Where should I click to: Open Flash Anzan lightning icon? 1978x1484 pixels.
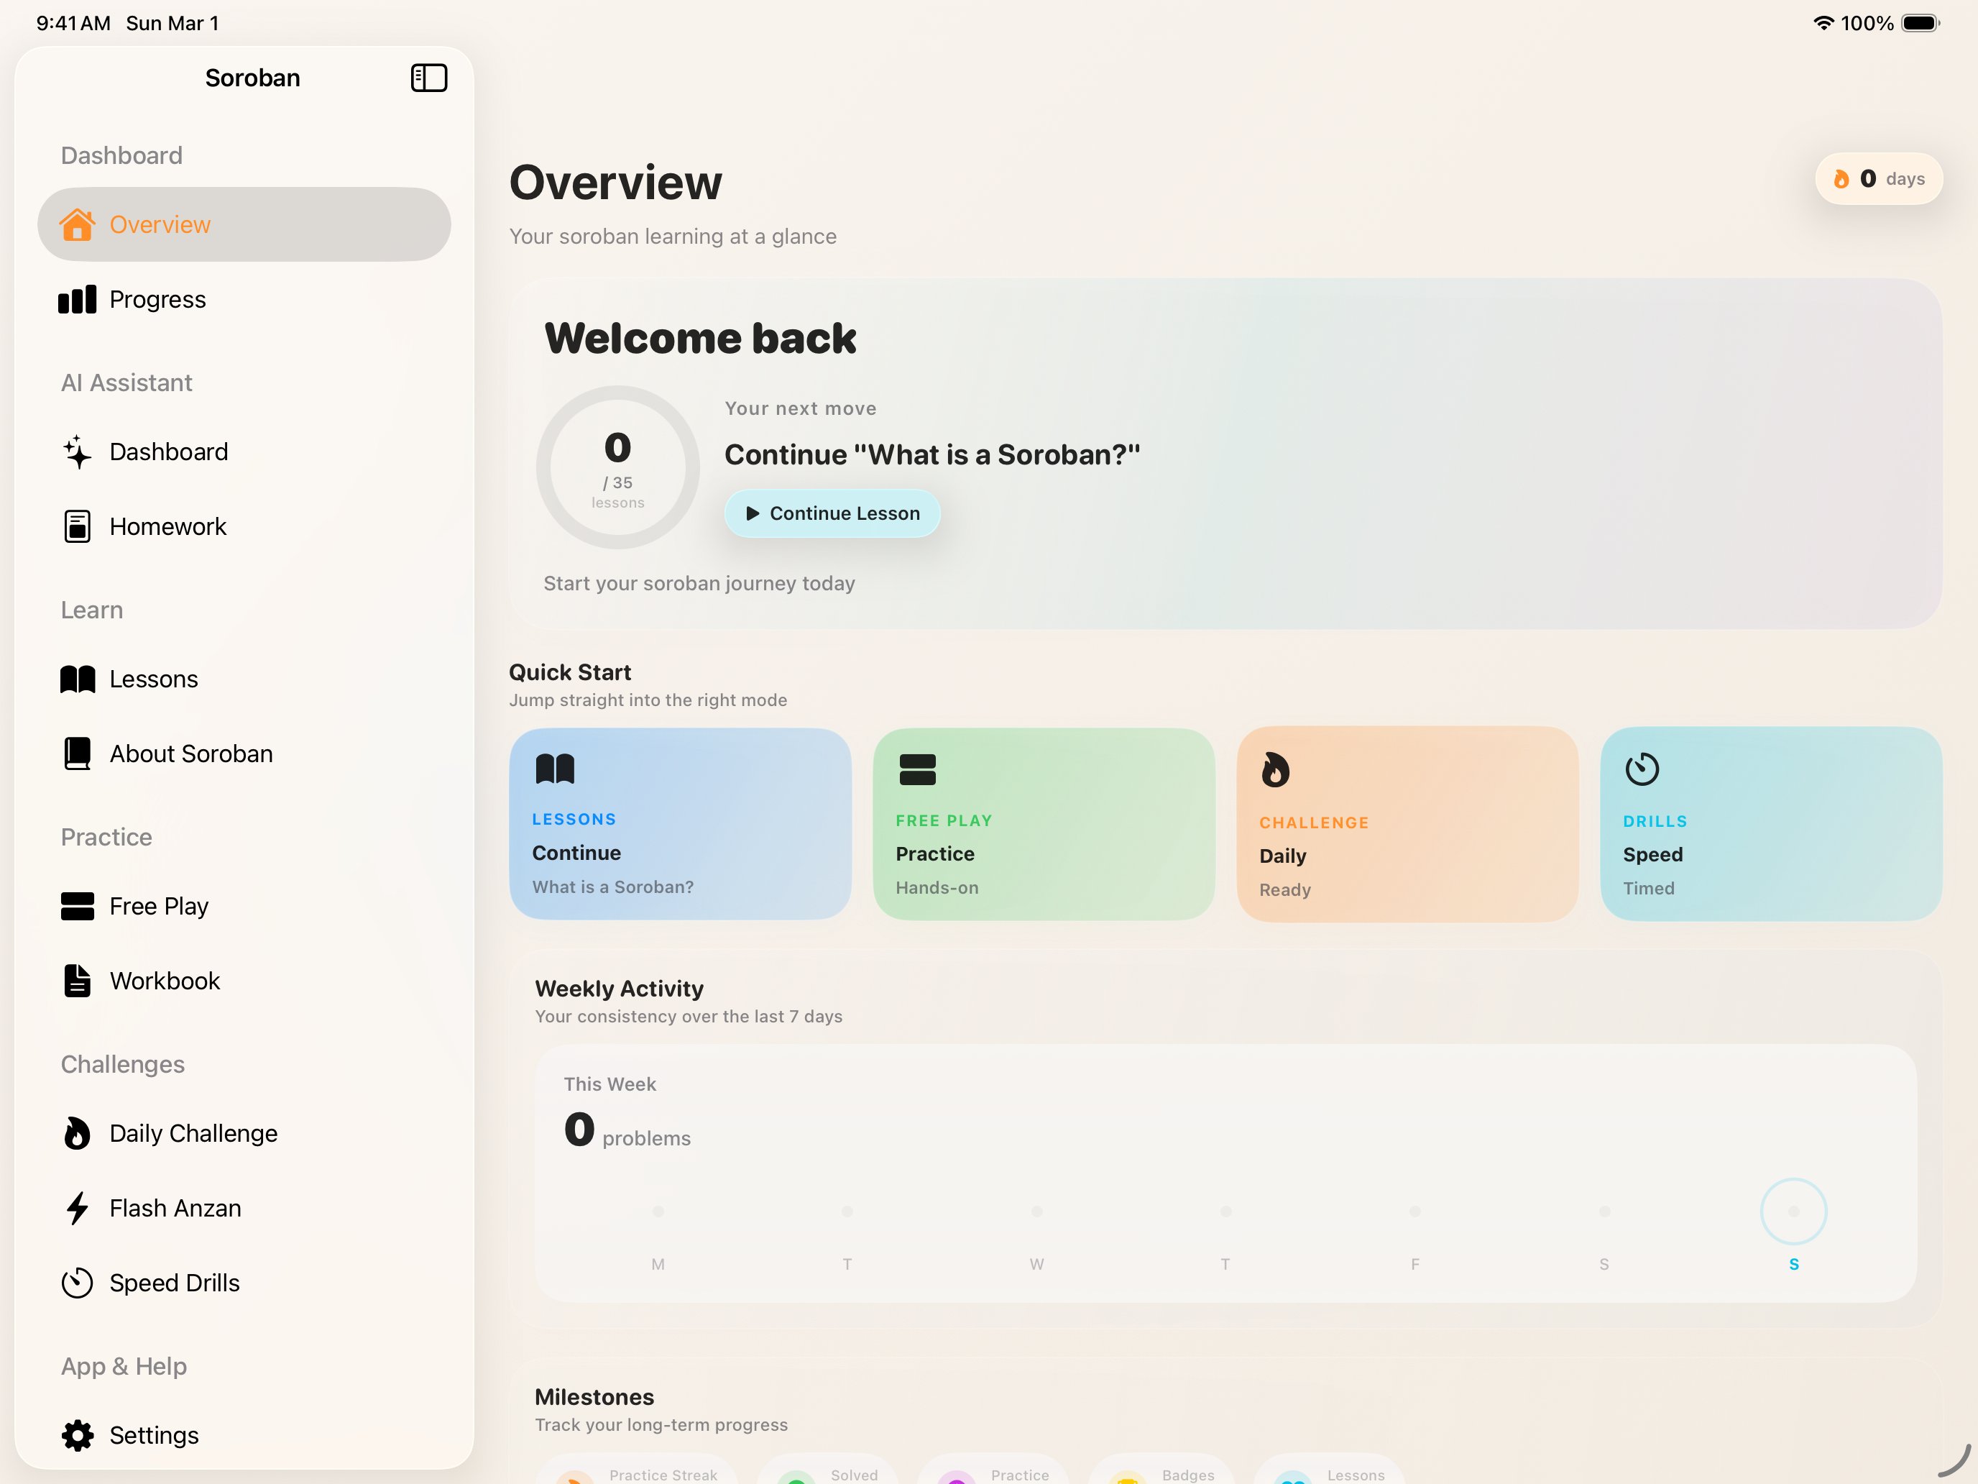point(78,1209)
